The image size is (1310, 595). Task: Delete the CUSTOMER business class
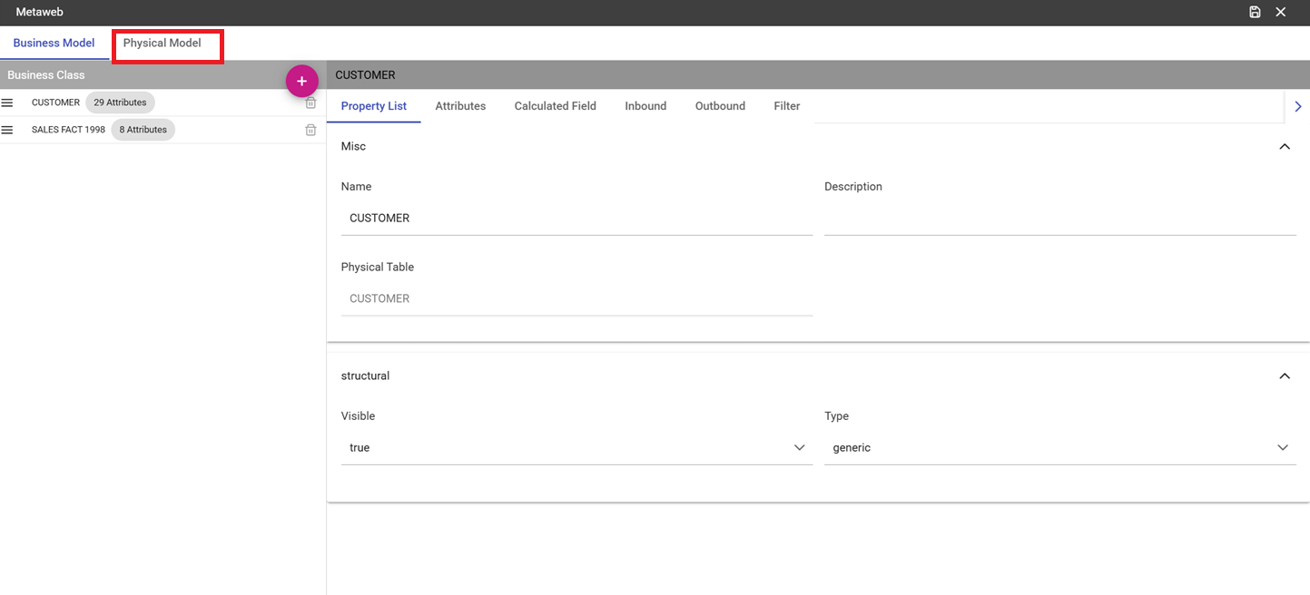click(310, 102)
